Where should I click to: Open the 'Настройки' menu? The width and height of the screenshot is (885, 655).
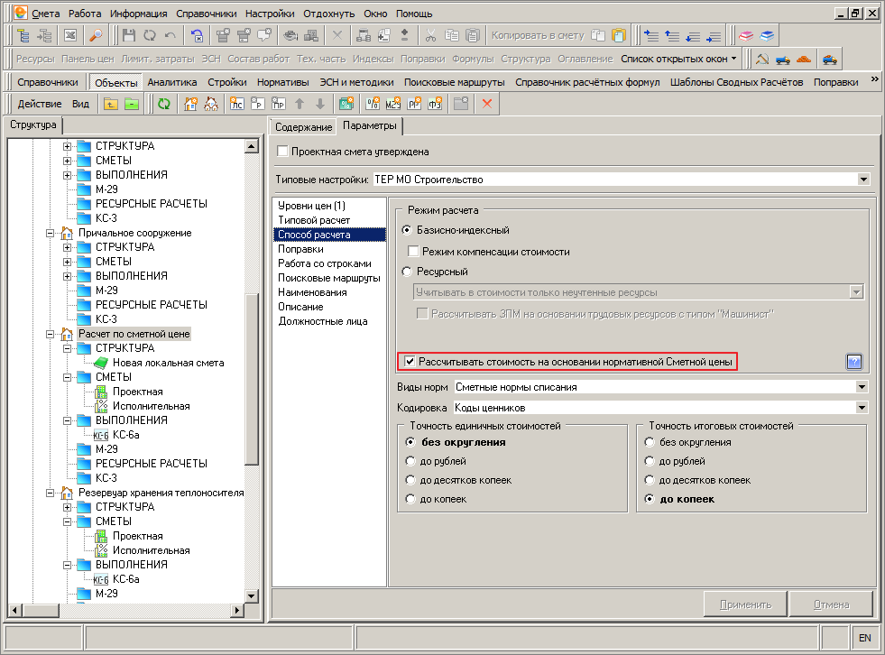(x=270, y=14)
